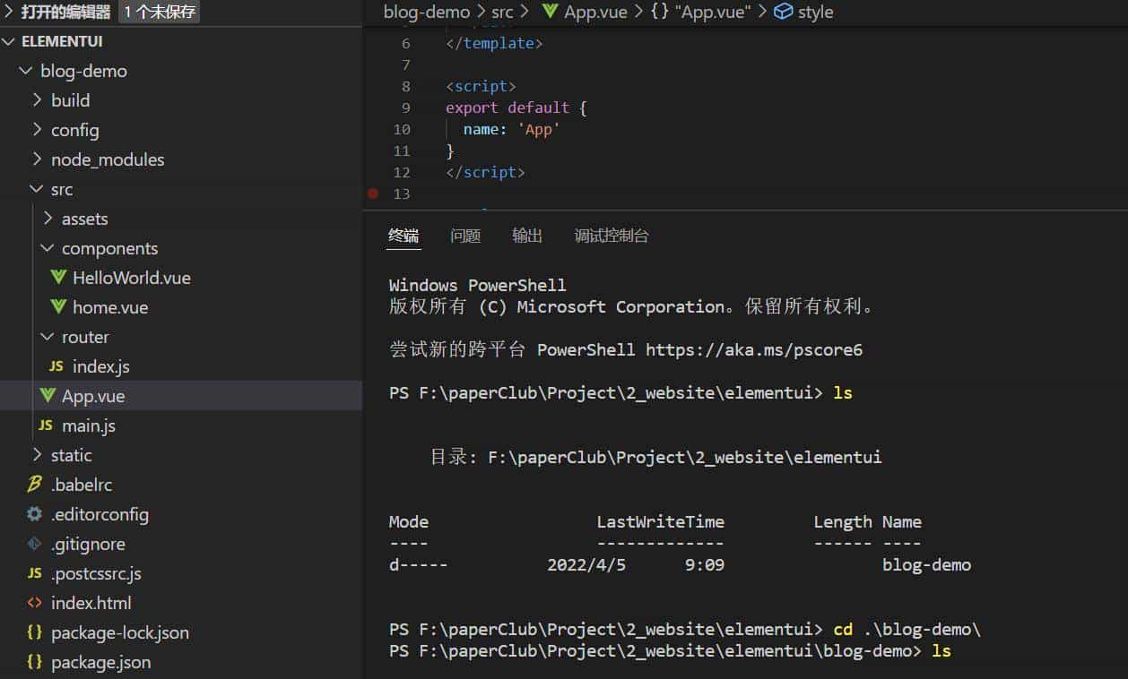
Task: Click the JS icon beside main.js
Action: click(46, 425)
